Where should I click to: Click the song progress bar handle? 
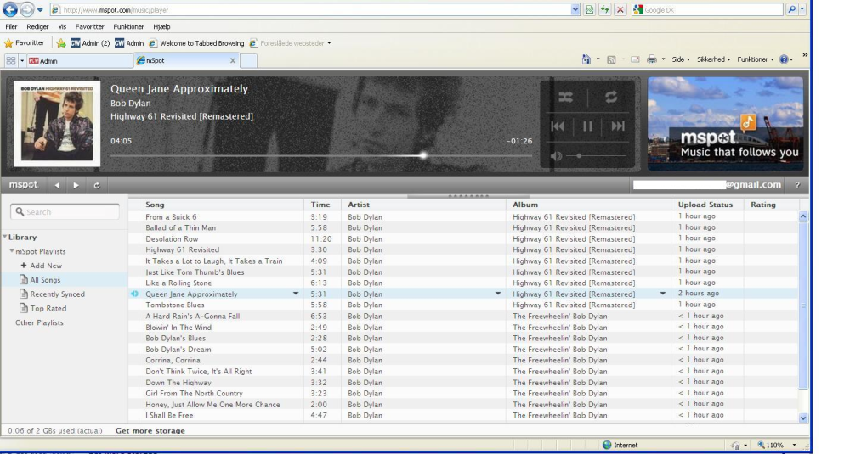coord(423,155)
